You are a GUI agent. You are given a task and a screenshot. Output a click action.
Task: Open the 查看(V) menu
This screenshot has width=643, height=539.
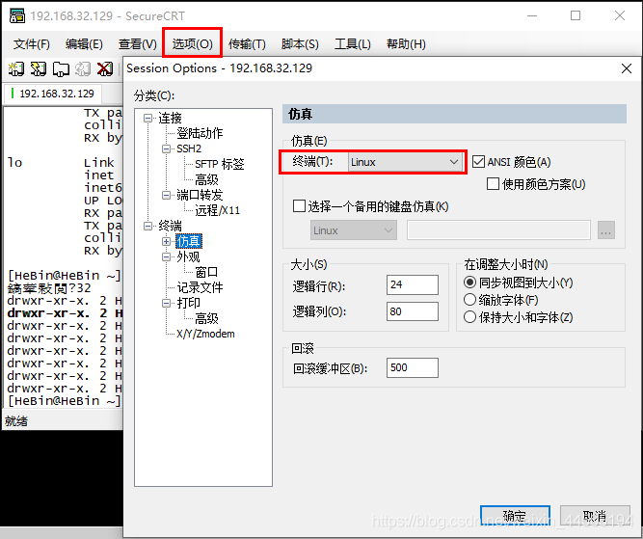[x=138, y=44]
